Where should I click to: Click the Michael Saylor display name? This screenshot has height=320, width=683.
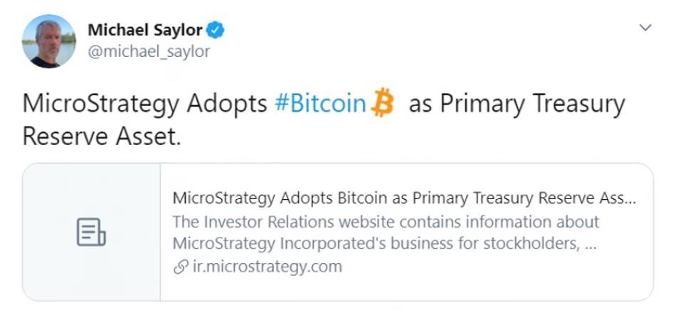[144, 31]
